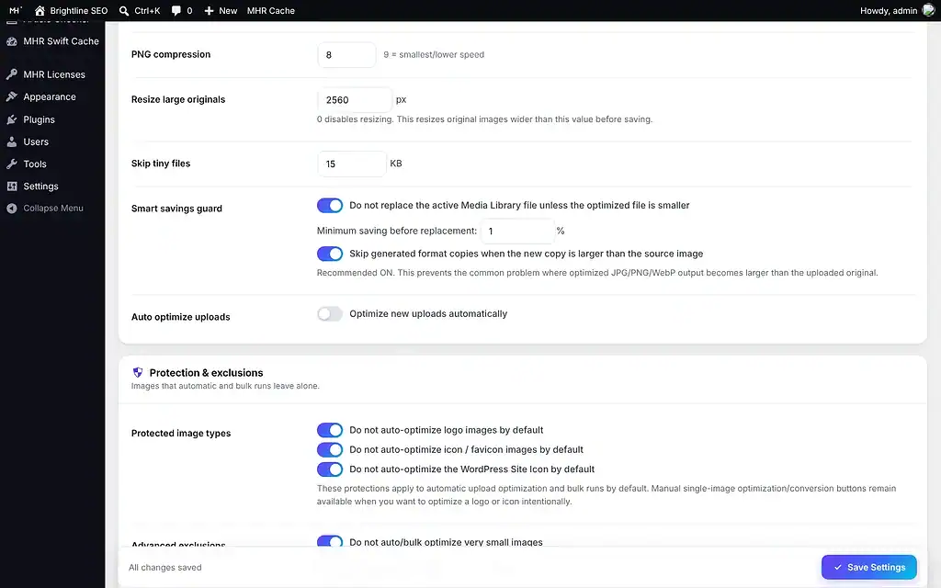Click the Appearance brush icon

click(11, 96)
